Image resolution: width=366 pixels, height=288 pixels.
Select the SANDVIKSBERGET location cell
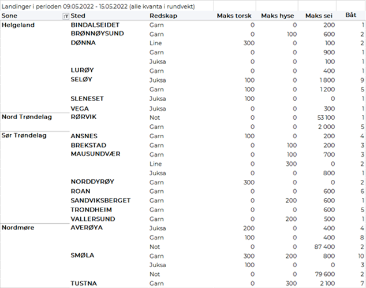coord(100,200)
